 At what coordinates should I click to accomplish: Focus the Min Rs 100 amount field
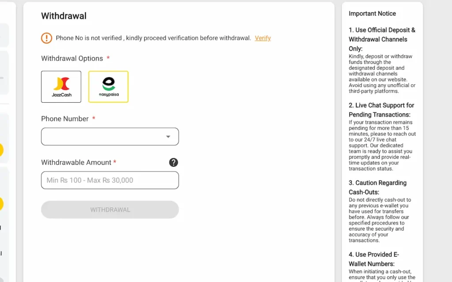click(x=110, y=180)
